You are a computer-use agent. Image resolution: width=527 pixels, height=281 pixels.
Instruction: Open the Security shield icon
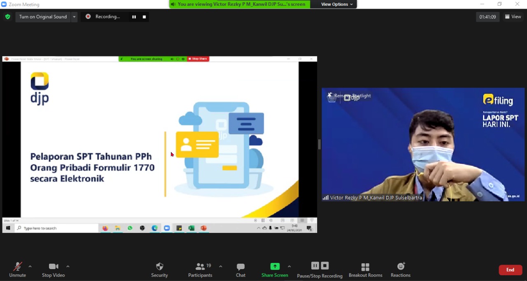coord(159,267)
